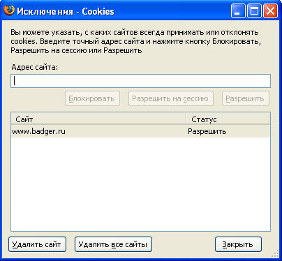The height and width of the screenshot is (261, 282).
Task: Focus the Адрес сайта input field
Action: (x=140, y=81)
